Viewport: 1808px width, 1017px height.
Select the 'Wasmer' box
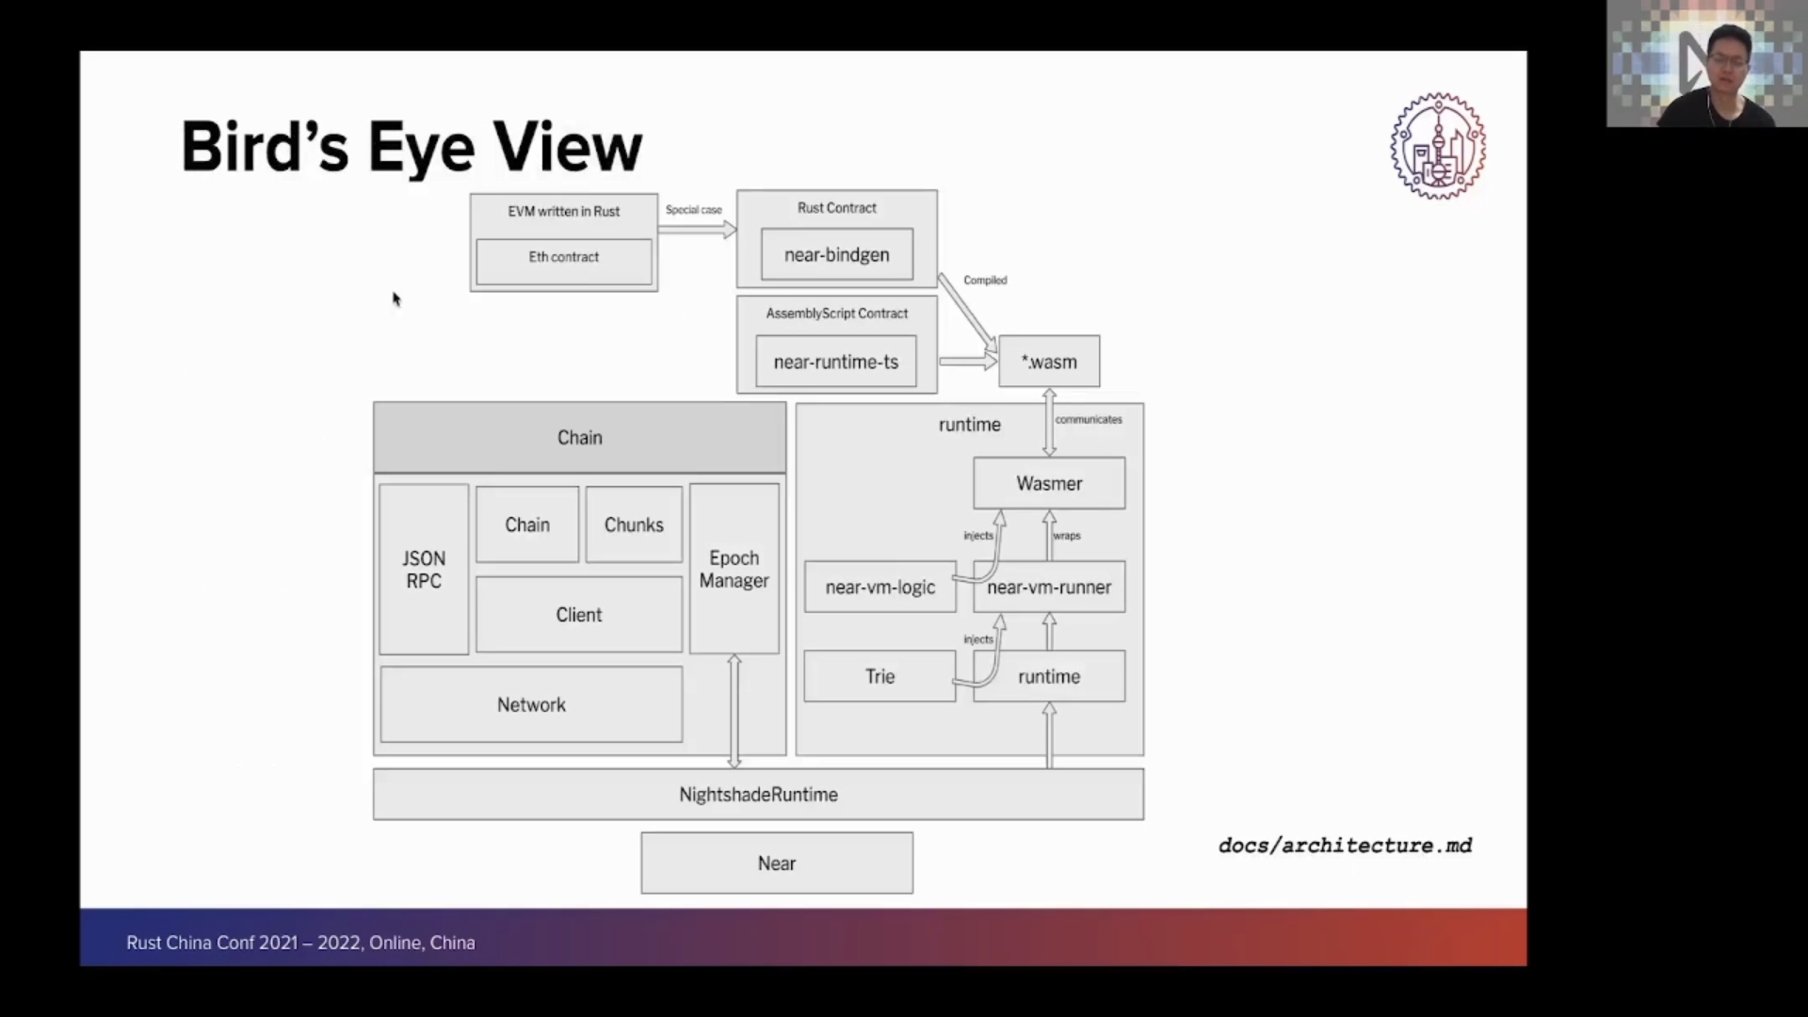point(1049,483)
